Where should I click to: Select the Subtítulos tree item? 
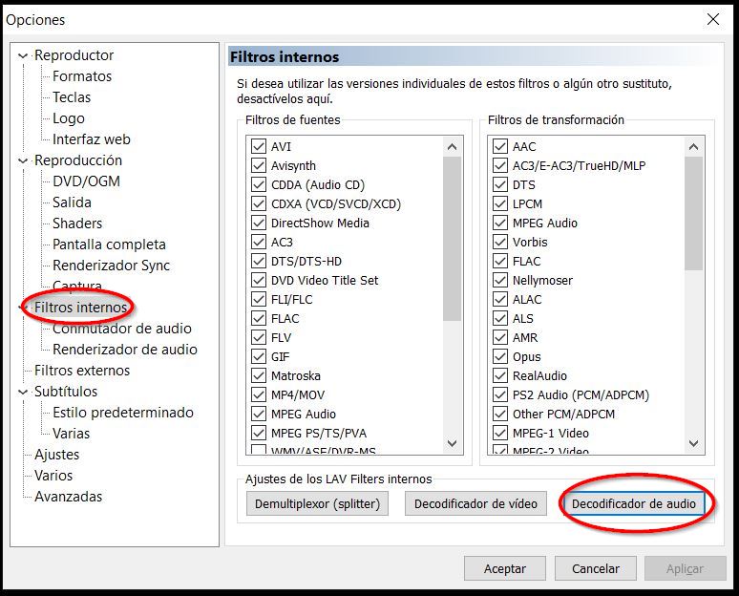66,392
